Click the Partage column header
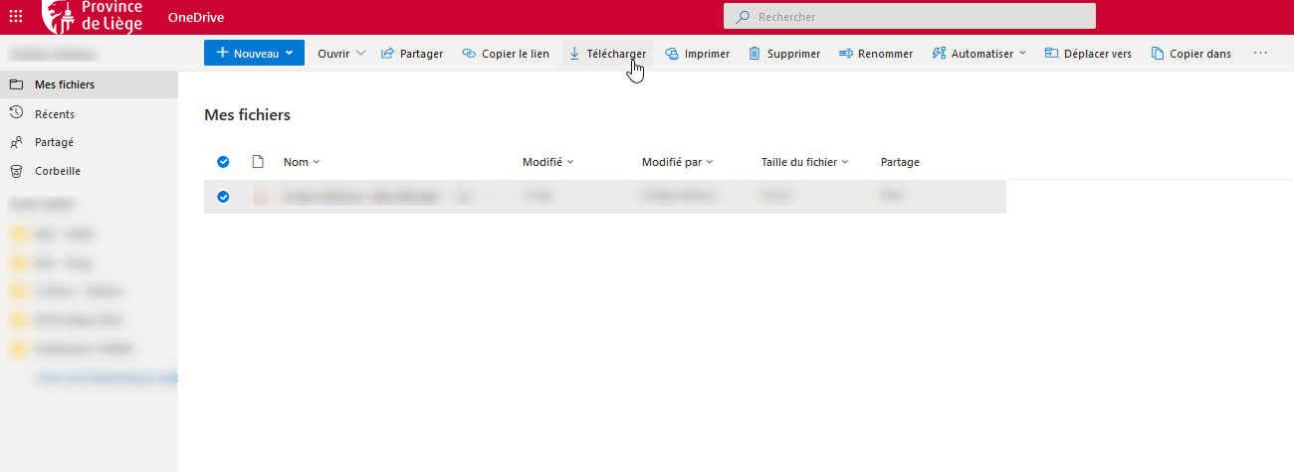The height and width of the screenshot is (472, 1294). click(900, 162)
